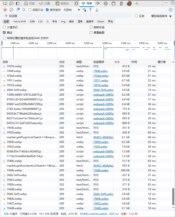Screen dimensions: 175x217
Task: Uncheck the 禁用缓存 checkbox
Action: coord(47,10)
